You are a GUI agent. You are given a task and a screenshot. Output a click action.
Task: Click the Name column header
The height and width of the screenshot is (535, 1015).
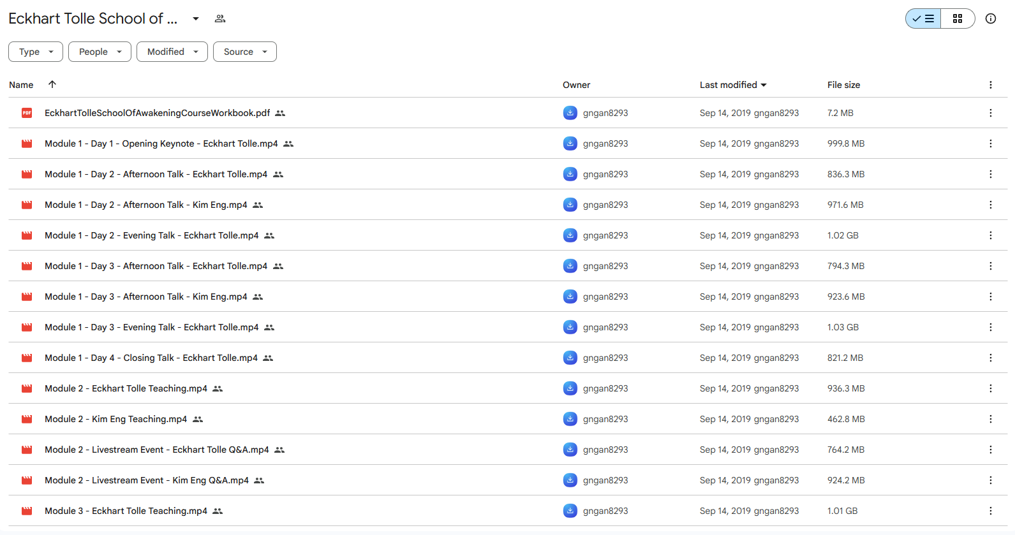21,85
